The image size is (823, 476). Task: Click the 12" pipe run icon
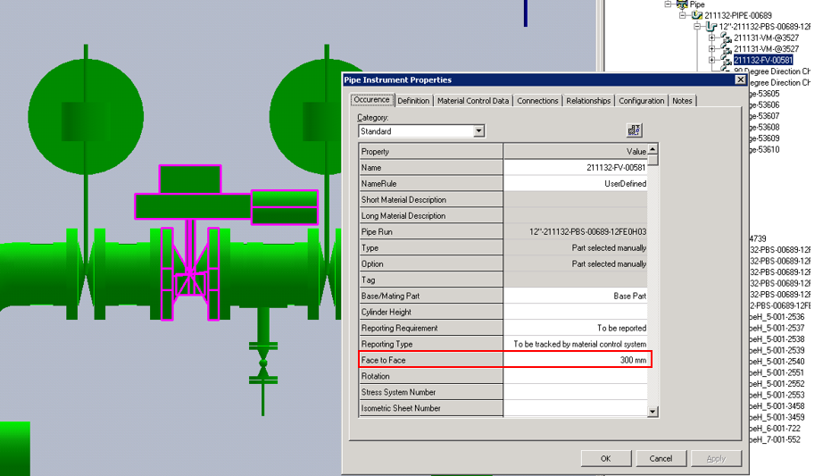pyautogui.click(x=712, y=27)
